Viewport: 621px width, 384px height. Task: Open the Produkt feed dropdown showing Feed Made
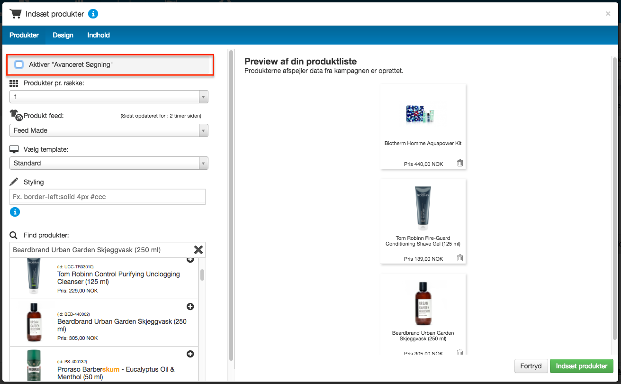pyautogui.click(x=109, y=130)
